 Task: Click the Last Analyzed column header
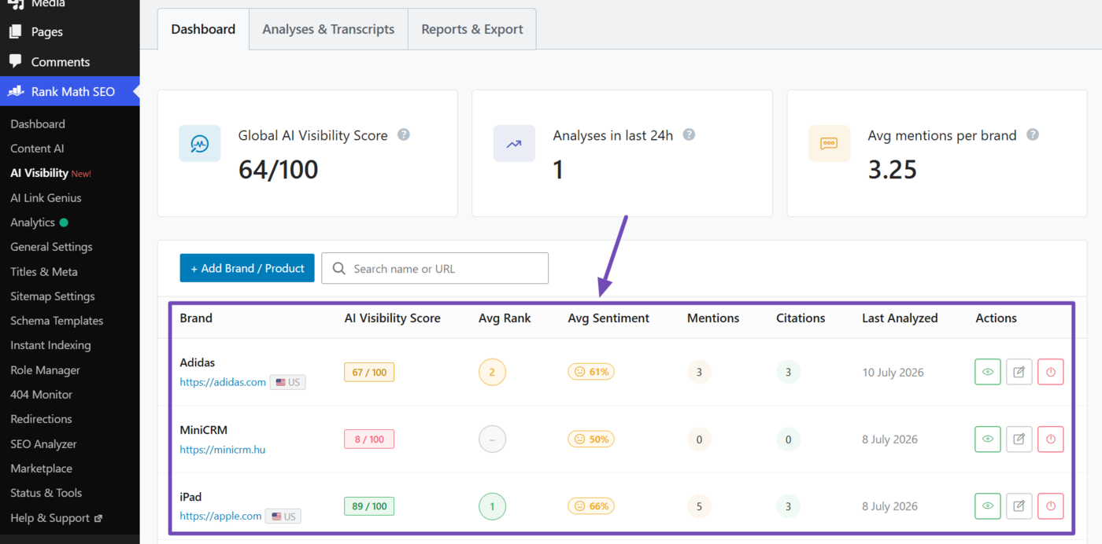click(x=900, y=318)
